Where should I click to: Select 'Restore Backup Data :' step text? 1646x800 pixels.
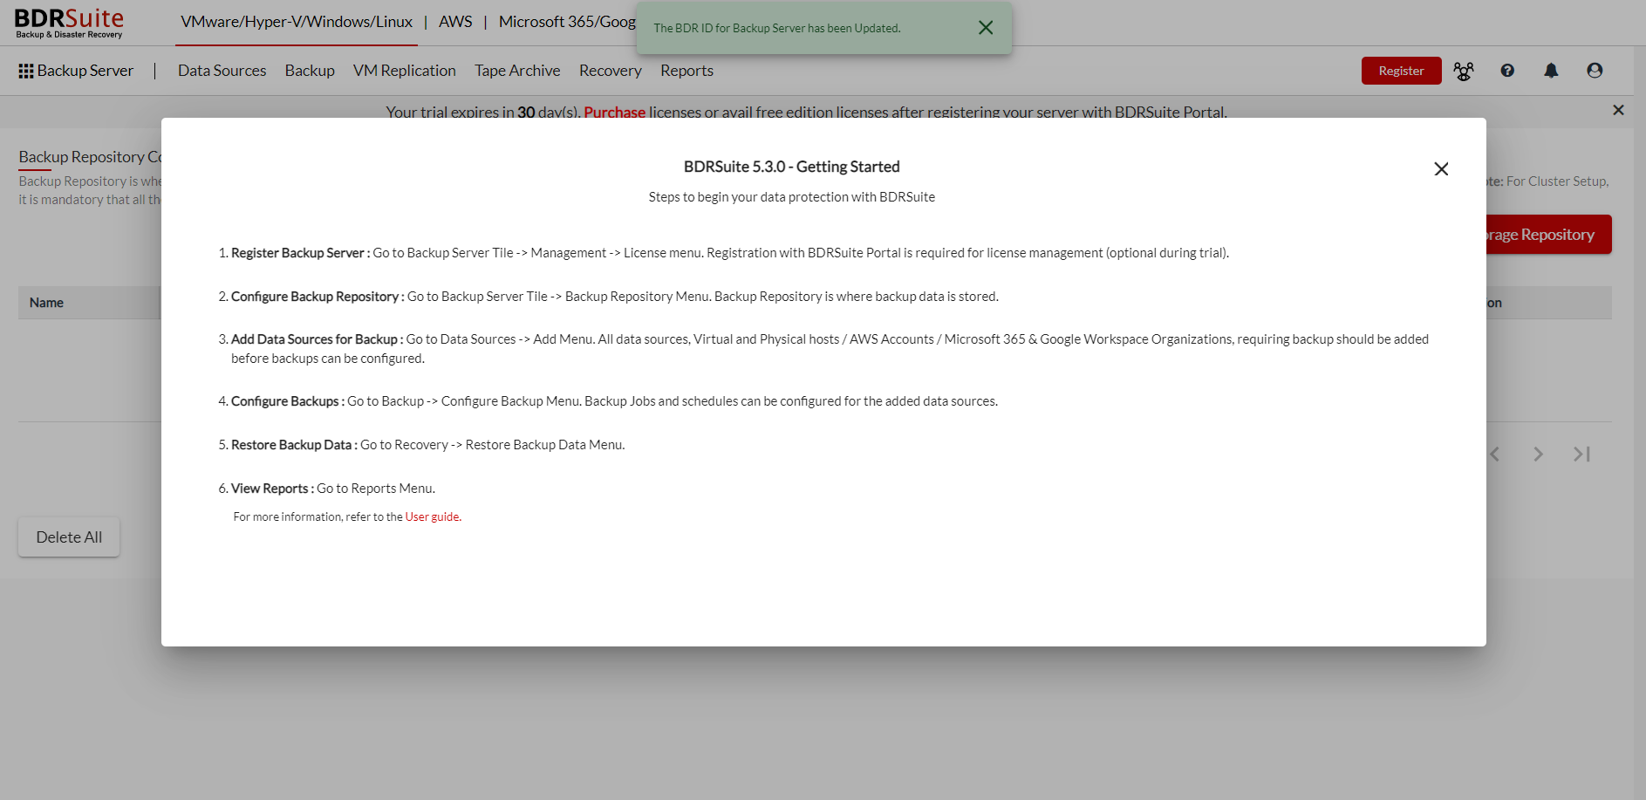294,445
